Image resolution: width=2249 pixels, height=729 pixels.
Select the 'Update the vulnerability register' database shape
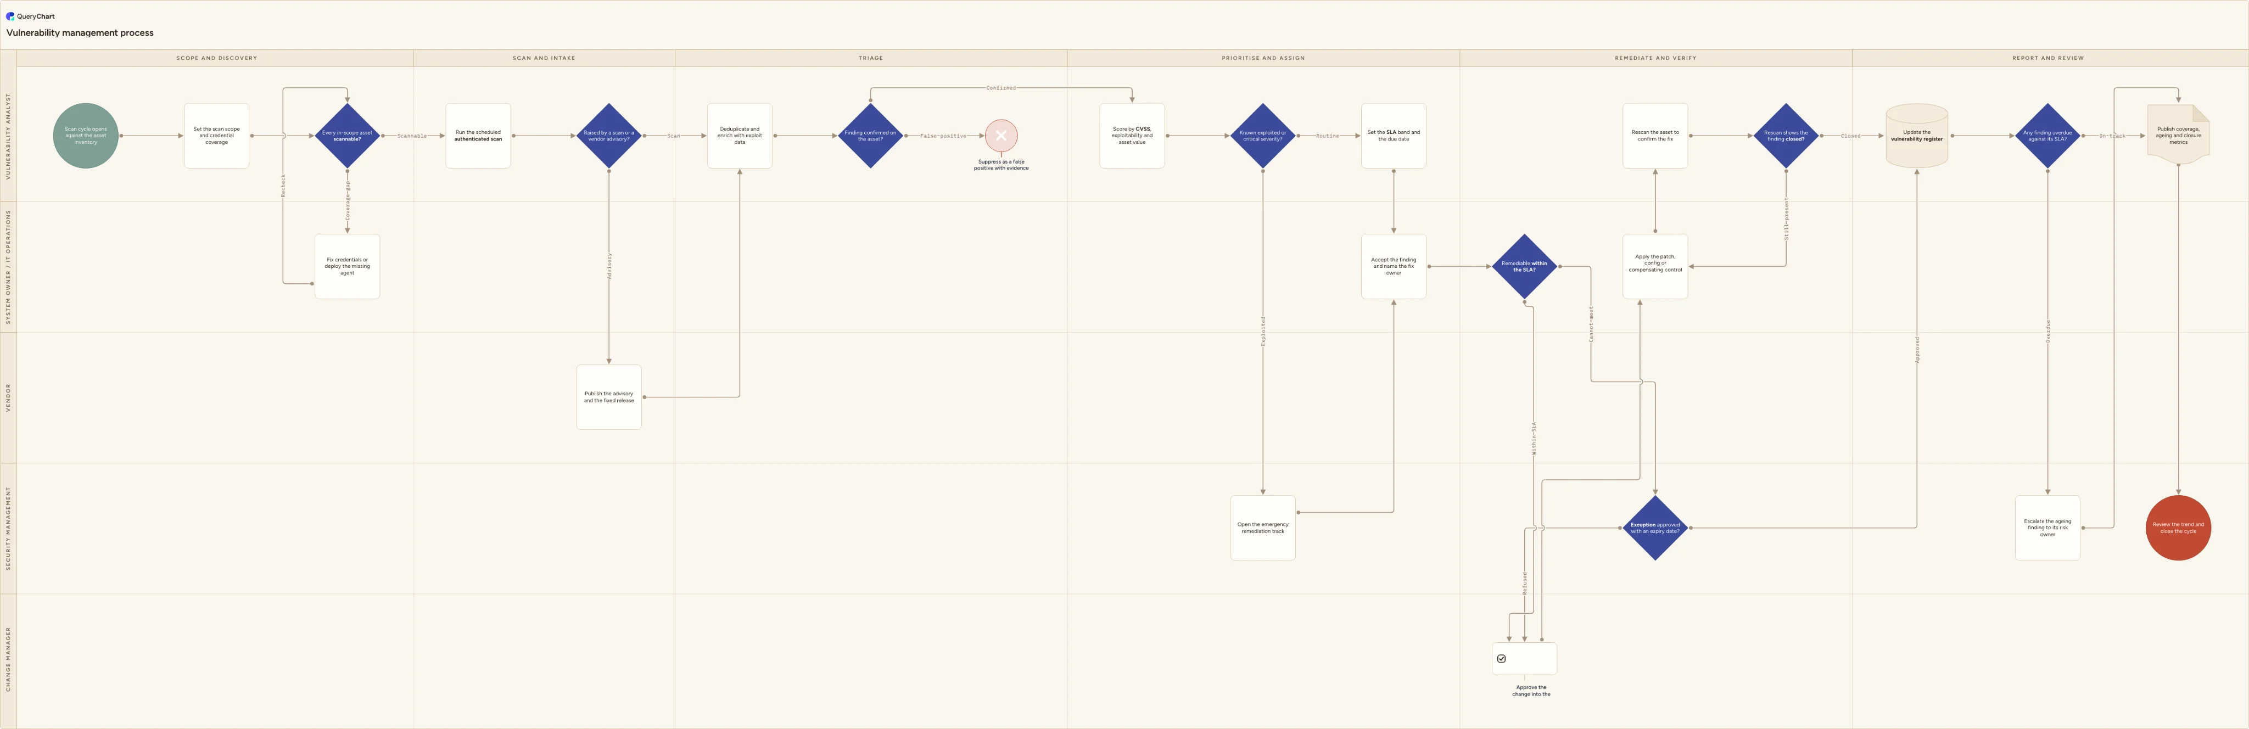[1916, 136]
